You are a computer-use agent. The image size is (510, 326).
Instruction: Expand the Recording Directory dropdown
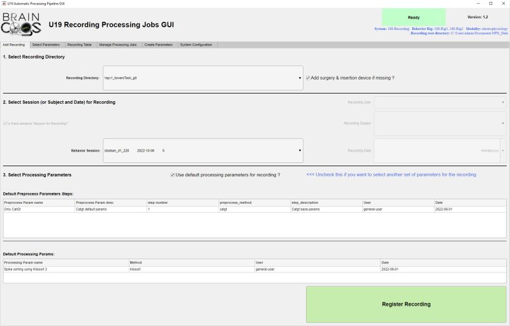203,78
